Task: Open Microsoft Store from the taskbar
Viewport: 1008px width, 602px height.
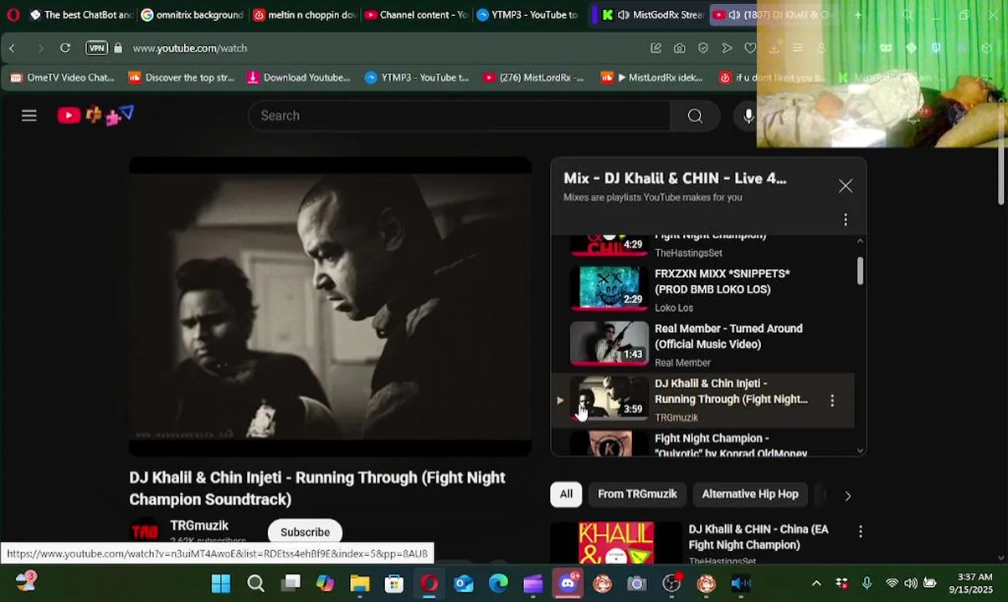Action: [x=393, y=584]
